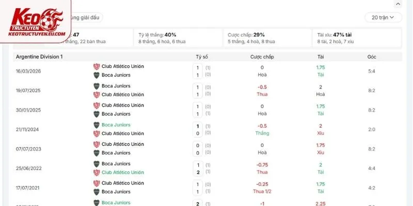
Task: Click the Tỷ lệ thắng 40% stat card
Action: tap(178, 38)
